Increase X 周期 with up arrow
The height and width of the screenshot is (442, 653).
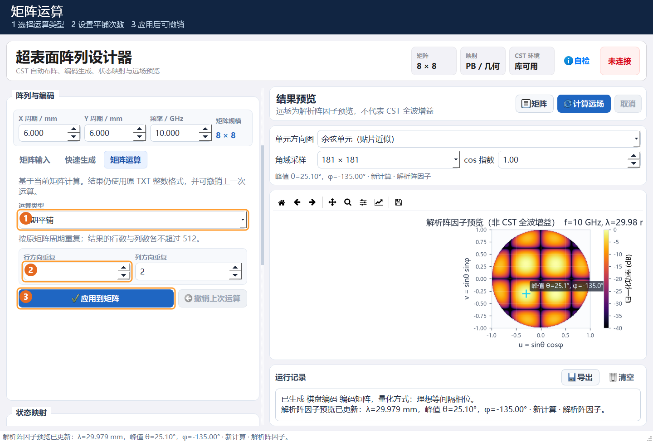74,129
